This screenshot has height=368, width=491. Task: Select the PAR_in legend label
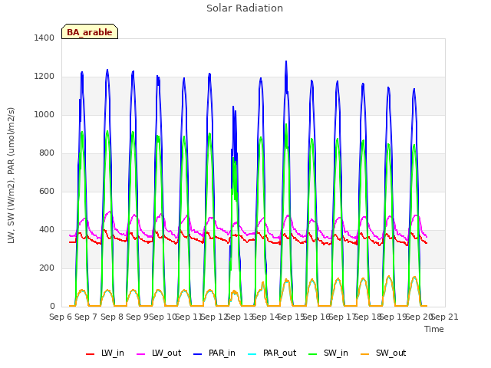tap(222, 353)
